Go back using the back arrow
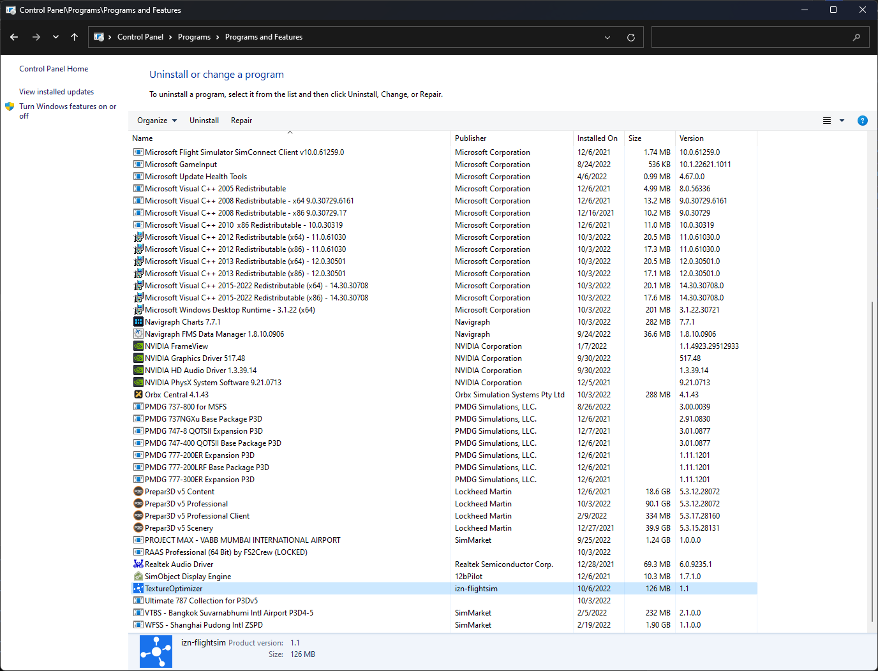The width and height of the screenshot is (878, 671). pos(14,37)
